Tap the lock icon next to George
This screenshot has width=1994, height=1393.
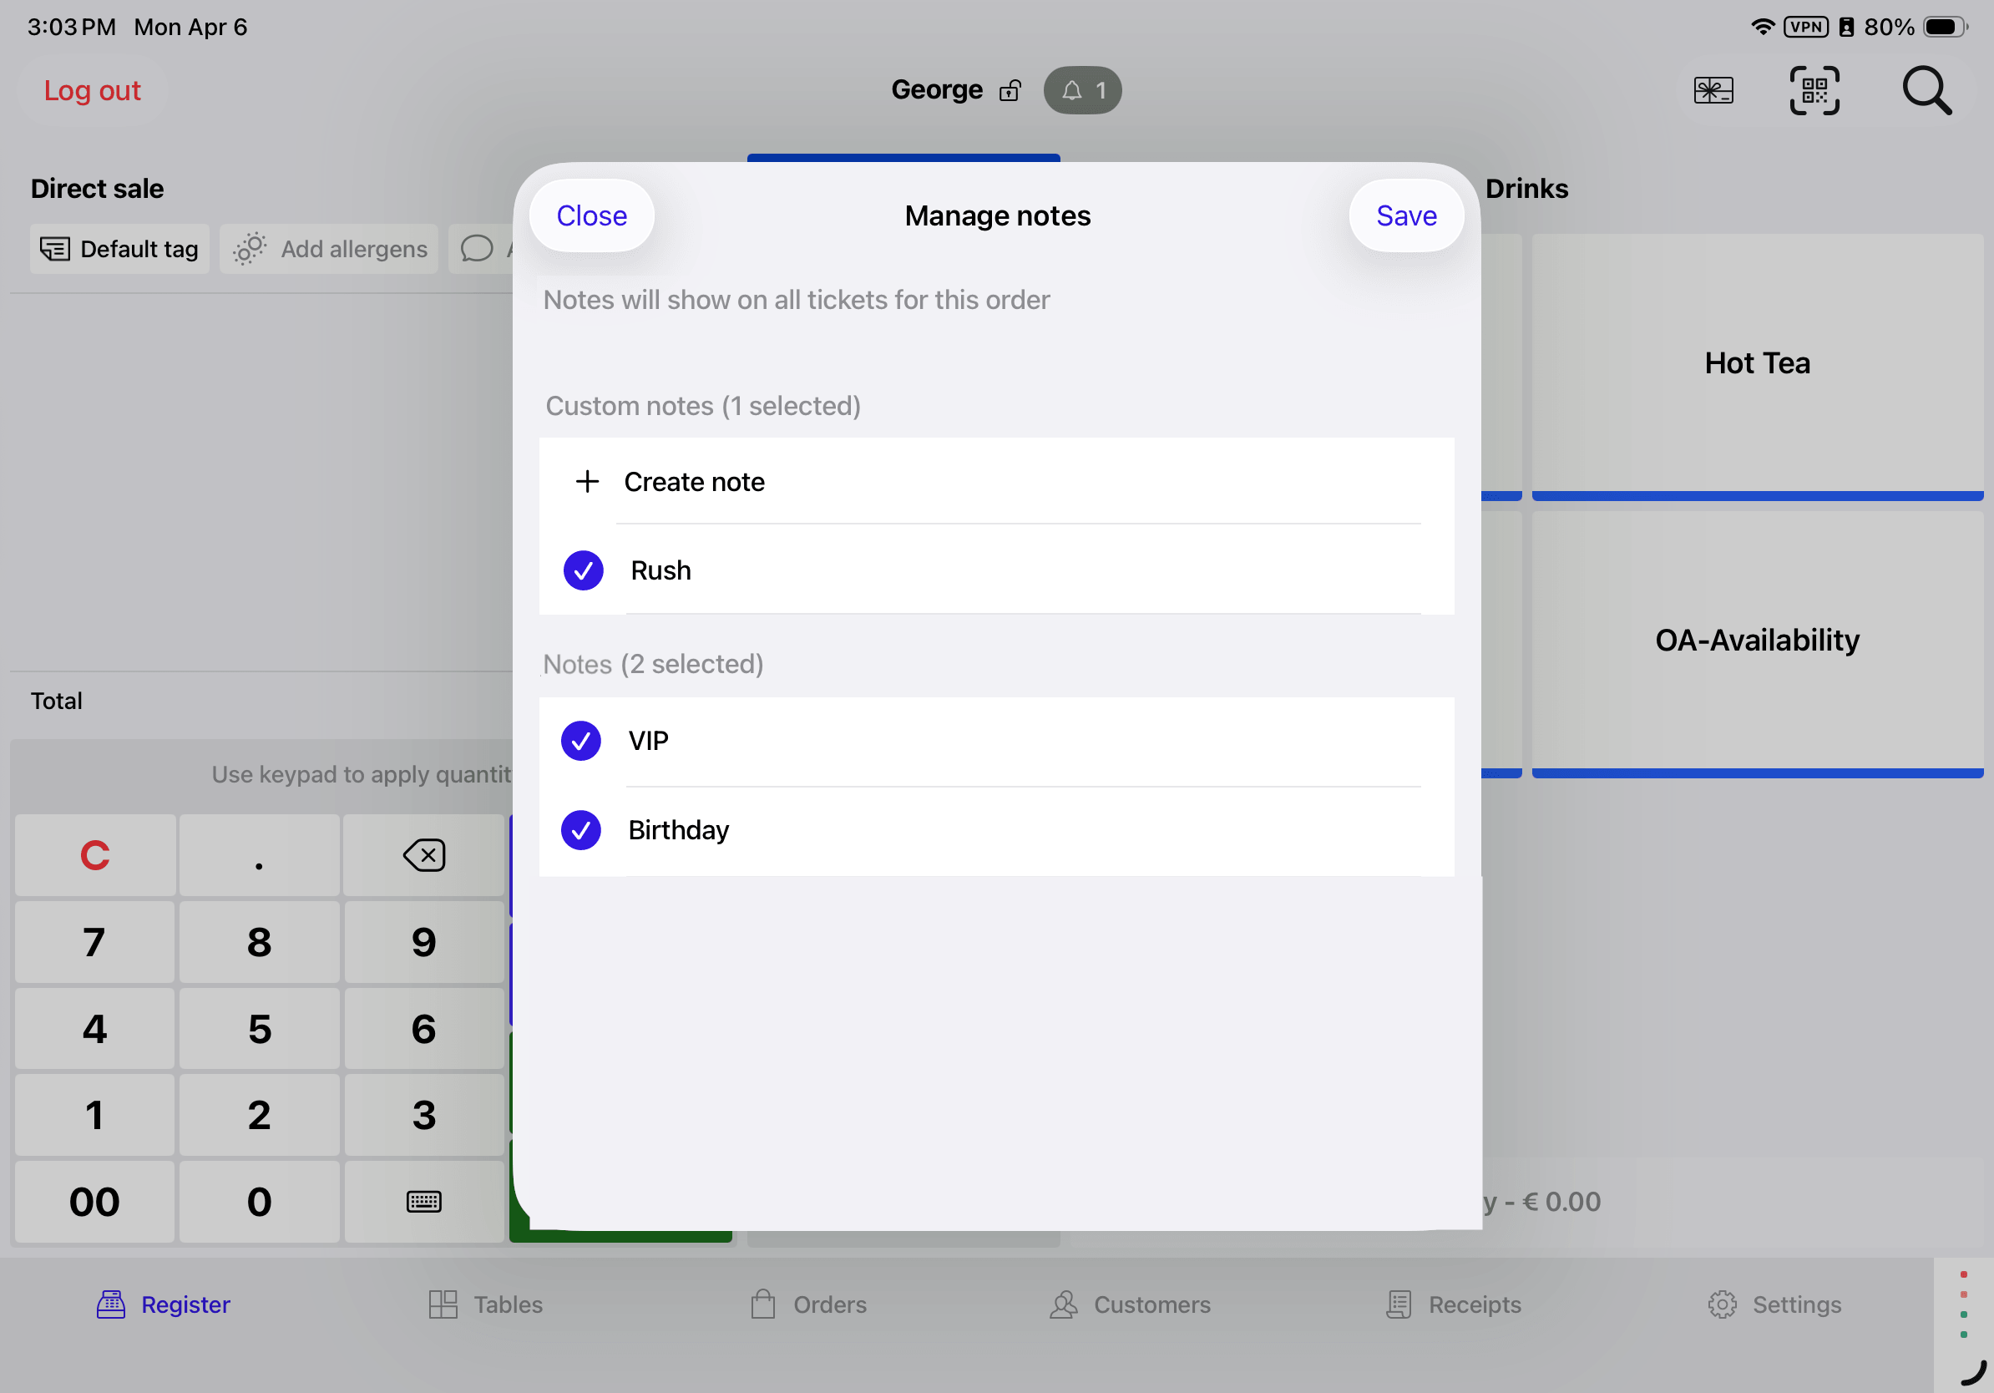tap(1011, 90)
